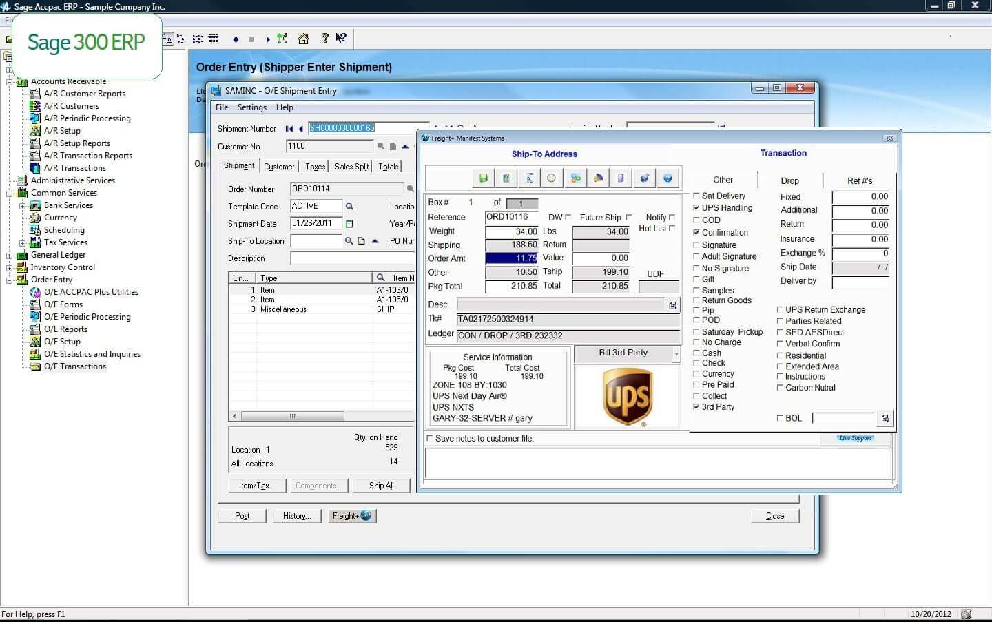
Task: Click the teal notebook icon in Freight+ toolbar
Action: pyautogui.click(x=506, y=178)
